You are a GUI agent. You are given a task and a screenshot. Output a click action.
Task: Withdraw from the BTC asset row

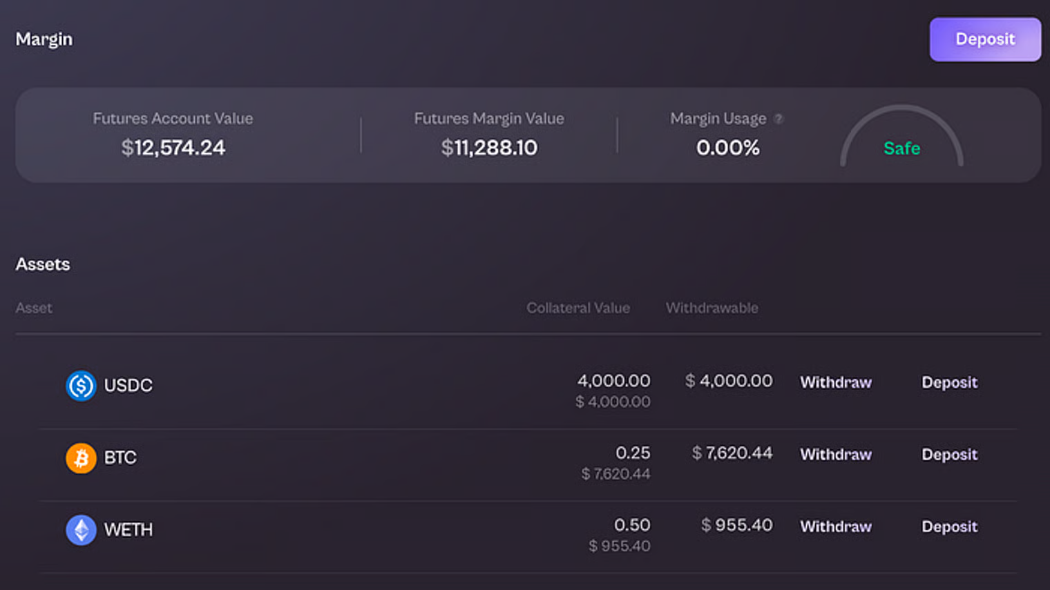[835, 455]
